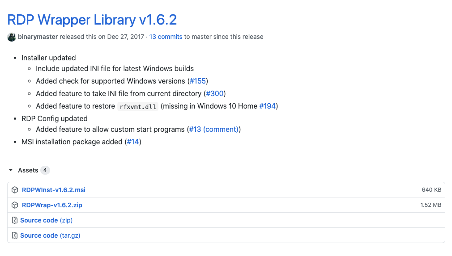The height and width of the screenshot is (256, 452).
Task: Click the Assets count badge showing 4
Action: click(45, 170)
